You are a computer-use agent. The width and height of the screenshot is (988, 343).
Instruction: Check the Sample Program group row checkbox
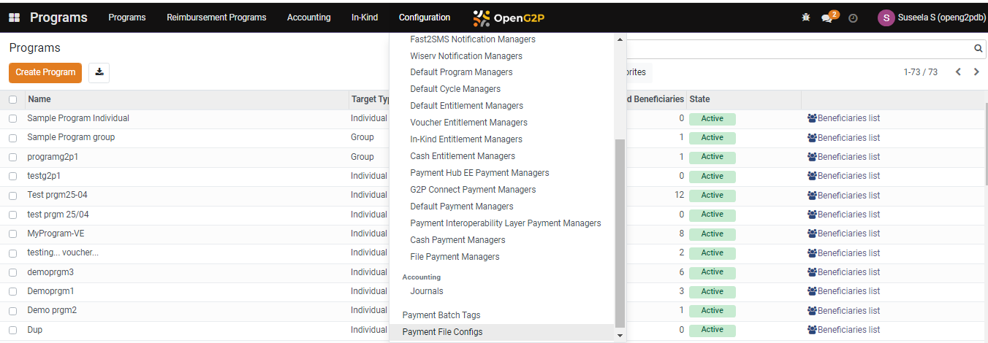click(13, 137)
